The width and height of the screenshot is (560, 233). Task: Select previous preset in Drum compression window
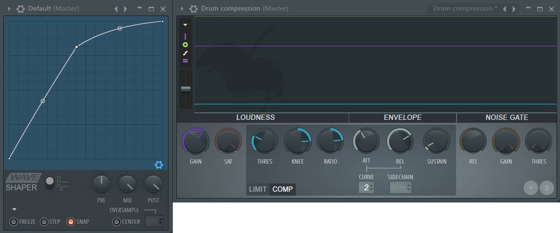point(504,9)
